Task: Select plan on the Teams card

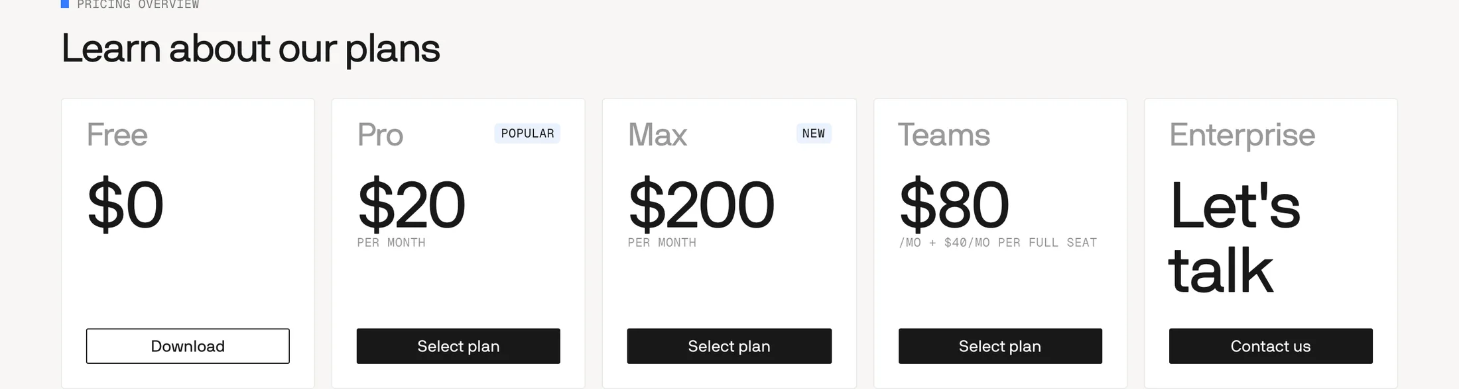Action: (x=1000, y=346)
